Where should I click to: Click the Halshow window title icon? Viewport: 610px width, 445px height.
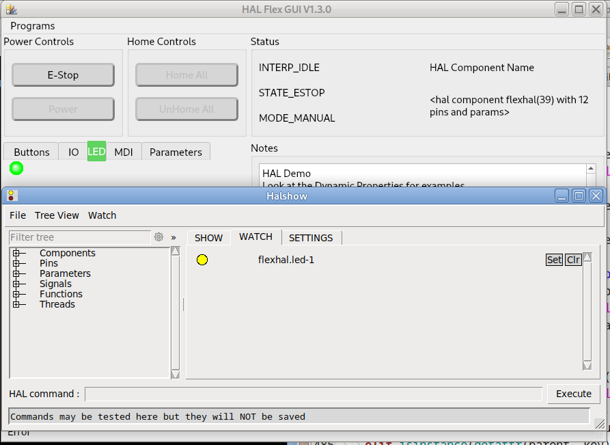click(x=12, y=196)
